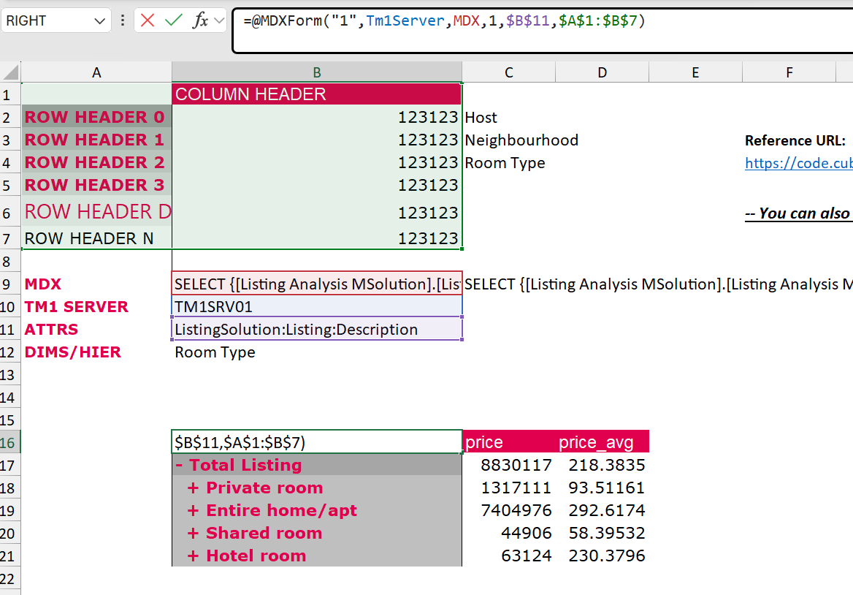Click the TM1 SERVER label cell
This screenshot has height=595, width=853.
(96, 307)
